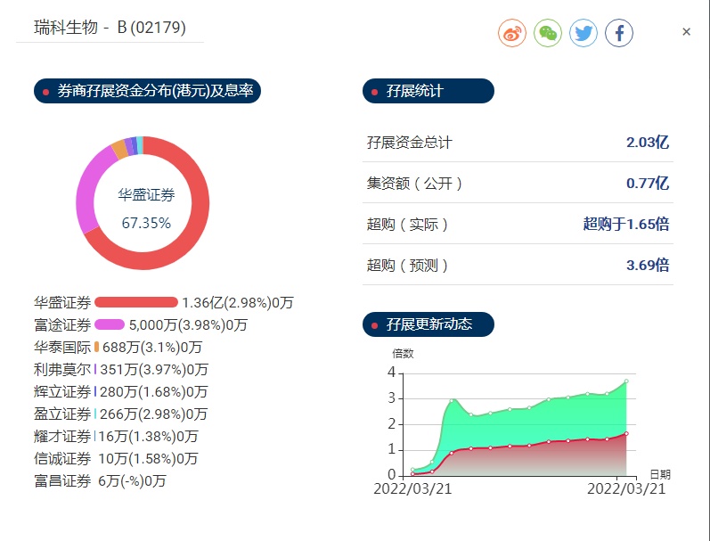Click the last green data point on chart

coord(626,381)
